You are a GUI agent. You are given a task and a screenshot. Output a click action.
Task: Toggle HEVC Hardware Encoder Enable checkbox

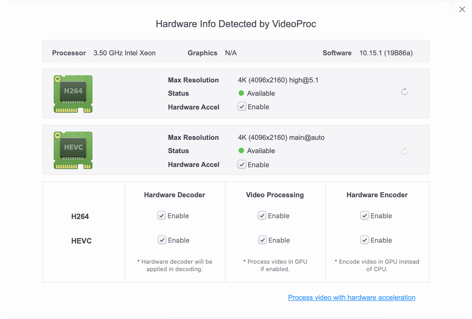tap(365, 240)
